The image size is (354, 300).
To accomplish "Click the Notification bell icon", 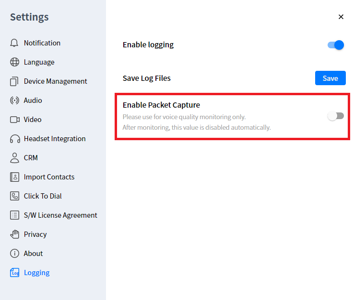I will point(14,43).
